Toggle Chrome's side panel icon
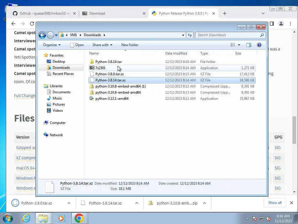This screenshot has height=224, width=298. tap(272, 24)
